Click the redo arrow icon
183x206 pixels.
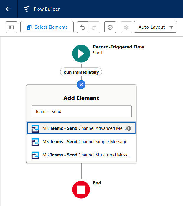[94, 27]
